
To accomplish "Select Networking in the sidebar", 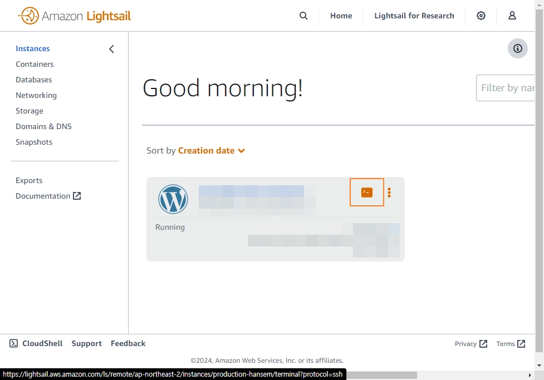I will click(36, 95).
